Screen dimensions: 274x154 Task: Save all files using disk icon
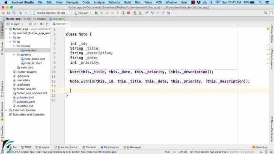(9, 13)
